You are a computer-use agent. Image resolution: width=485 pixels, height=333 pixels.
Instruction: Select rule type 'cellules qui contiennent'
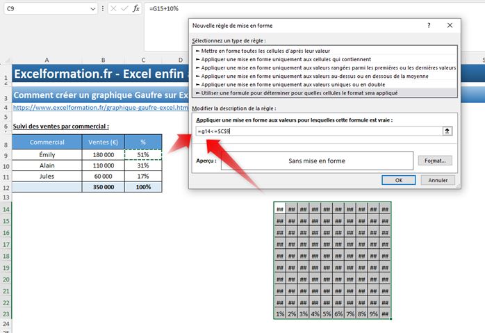point(324,59)
